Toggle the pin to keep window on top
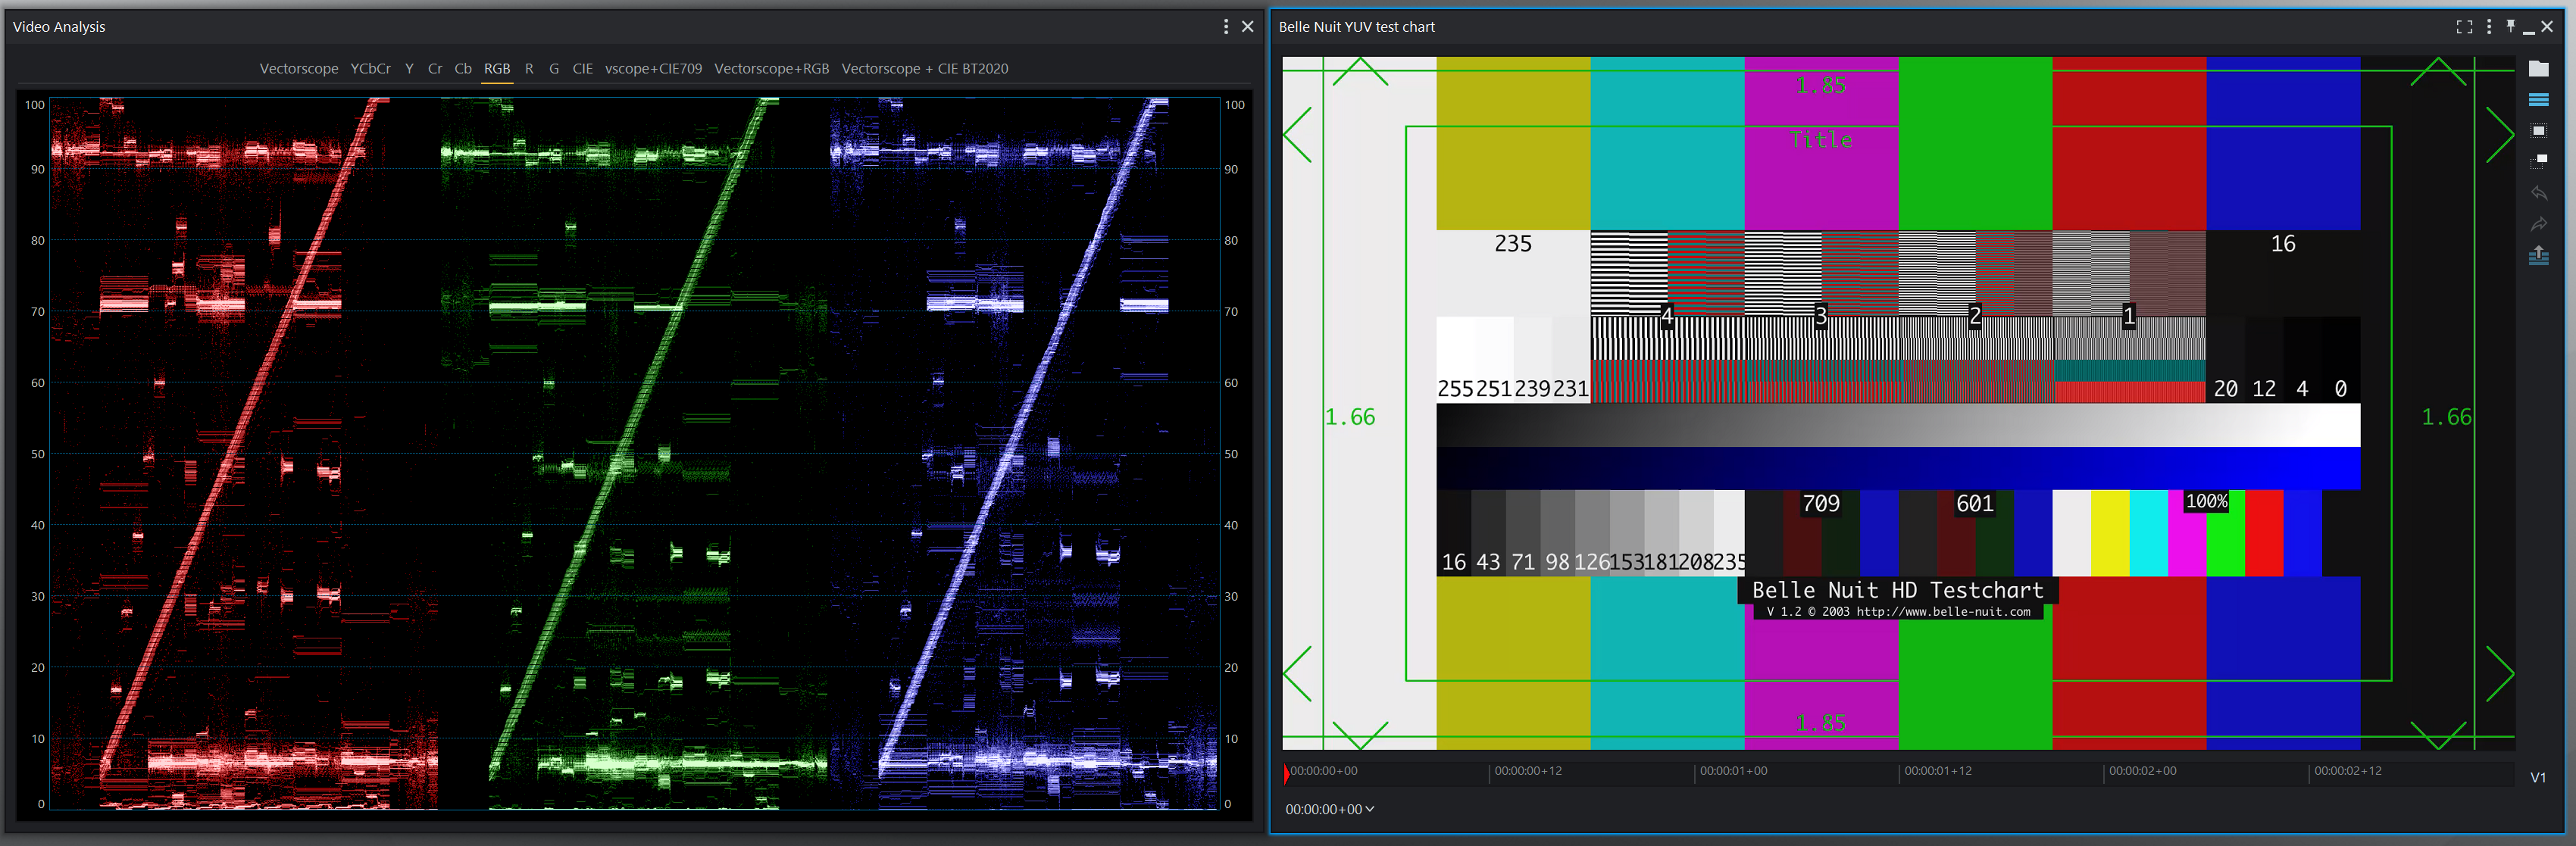The height and width of the screenshot is (846, 2576). coord(2511,27)
